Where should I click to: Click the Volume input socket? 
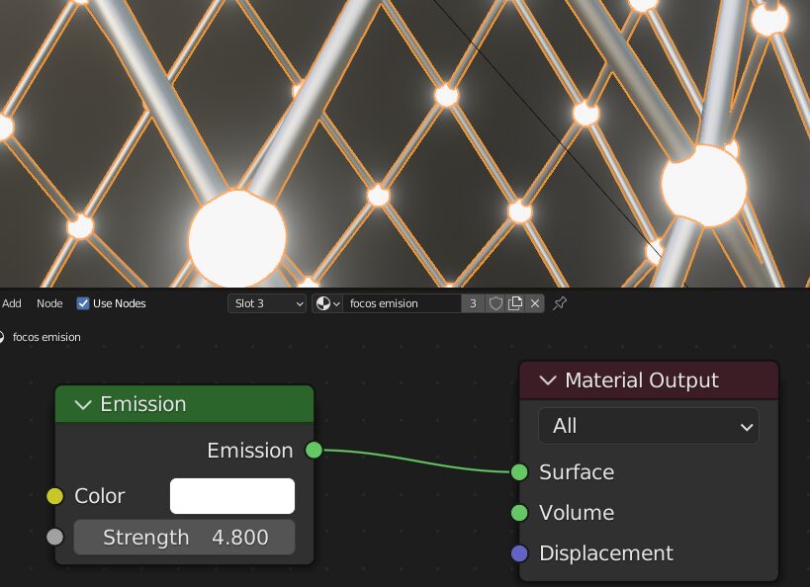pos(519,513)
